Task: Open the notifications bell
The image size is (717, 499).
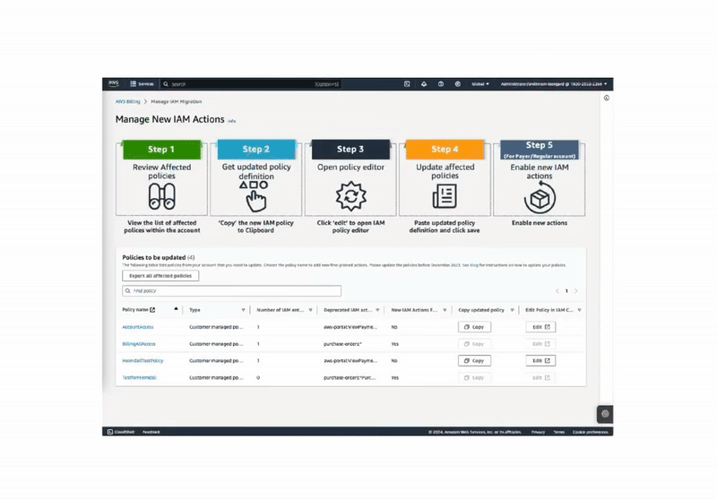Action: coord(424,84)
